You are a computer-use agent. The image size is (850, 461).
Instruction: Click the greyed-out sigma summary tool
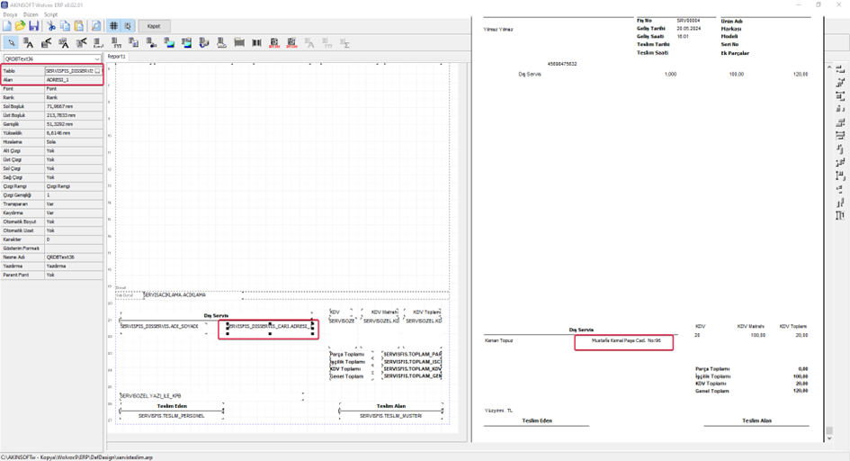pos(344,43)
